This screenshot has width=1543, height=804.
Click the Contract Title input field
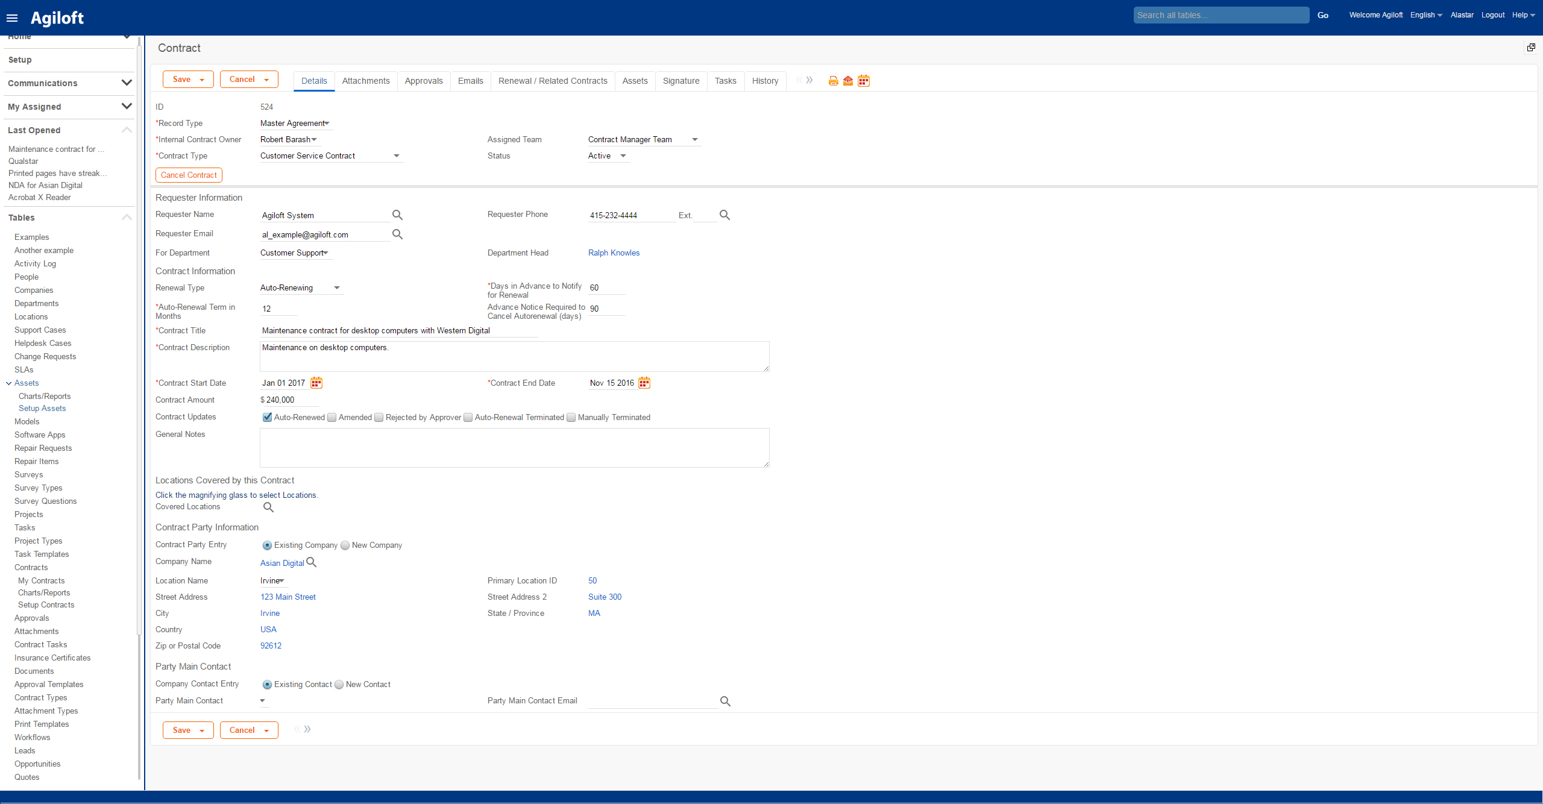pyautogui.click(x=398, y=331)
